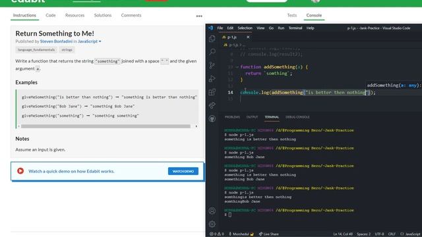
Task: Open the Selection menu in VS Code
Action: click(x=245, y=28)
